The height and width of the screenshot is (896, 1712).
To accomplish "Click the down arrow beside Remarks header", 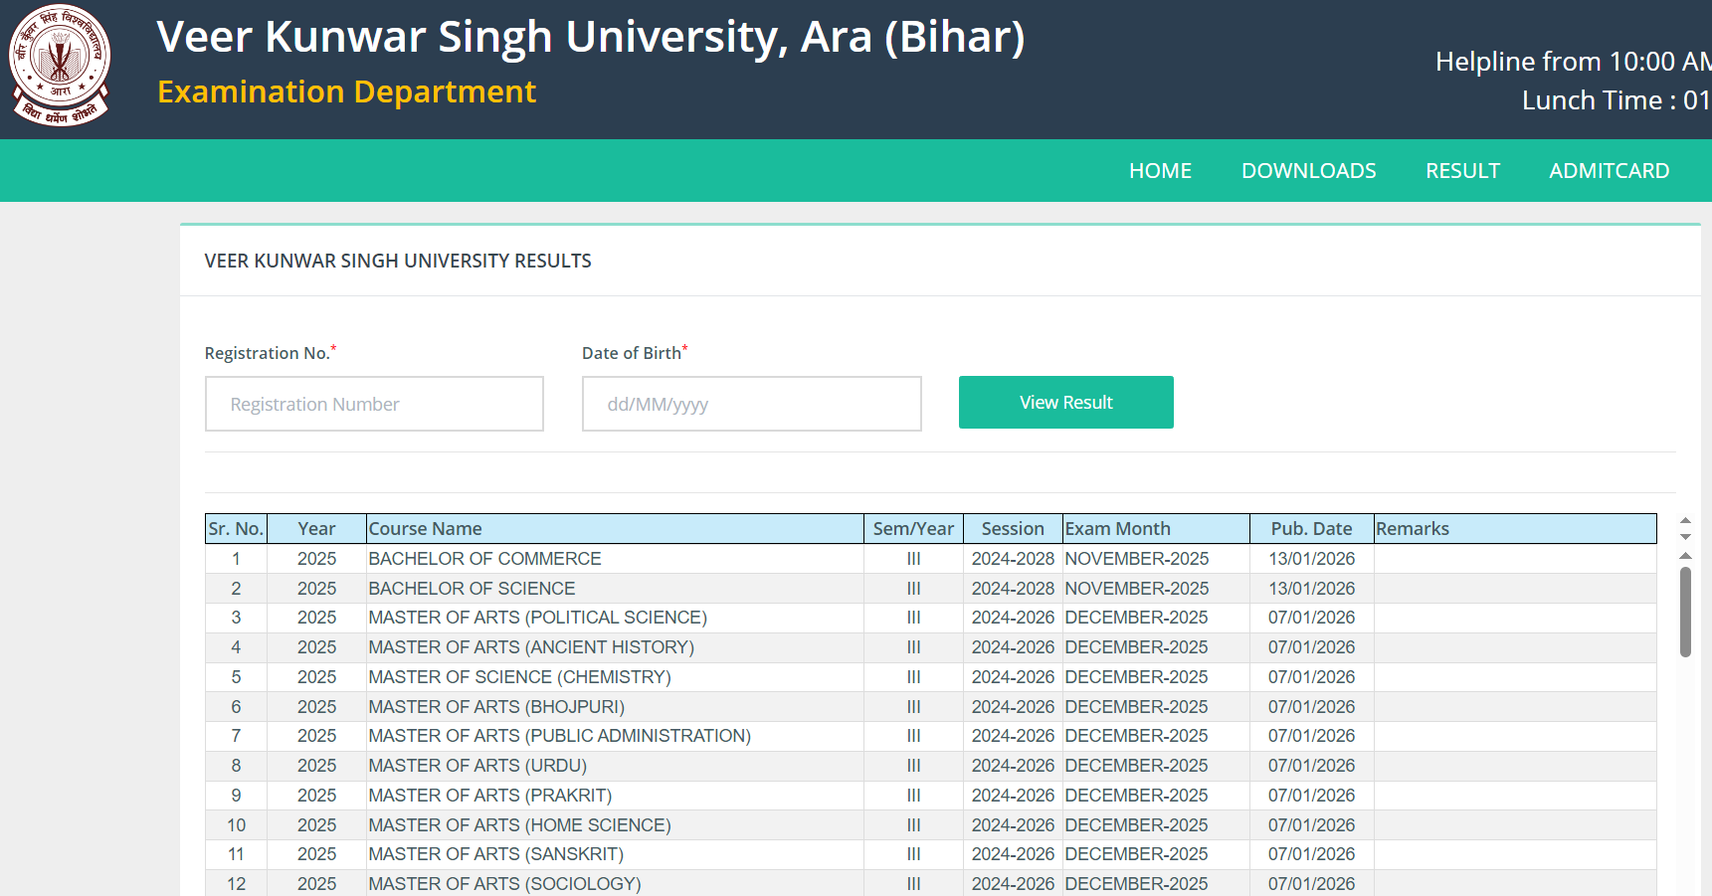I will click(1685, 537).
